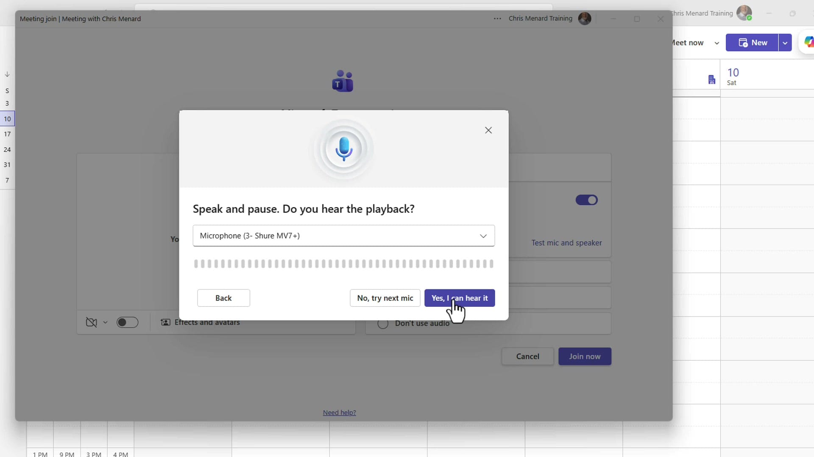Select Saturday 10 in calendar header

[733, 77]
